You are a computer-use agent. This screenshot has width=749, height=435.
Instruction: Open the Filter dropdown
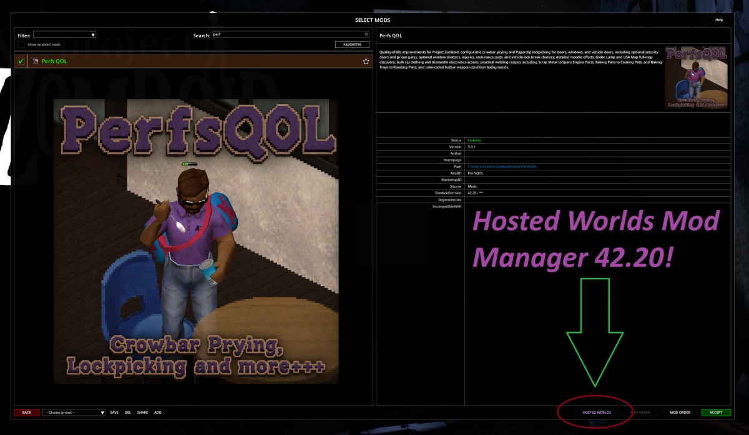(x=64, y=35)
